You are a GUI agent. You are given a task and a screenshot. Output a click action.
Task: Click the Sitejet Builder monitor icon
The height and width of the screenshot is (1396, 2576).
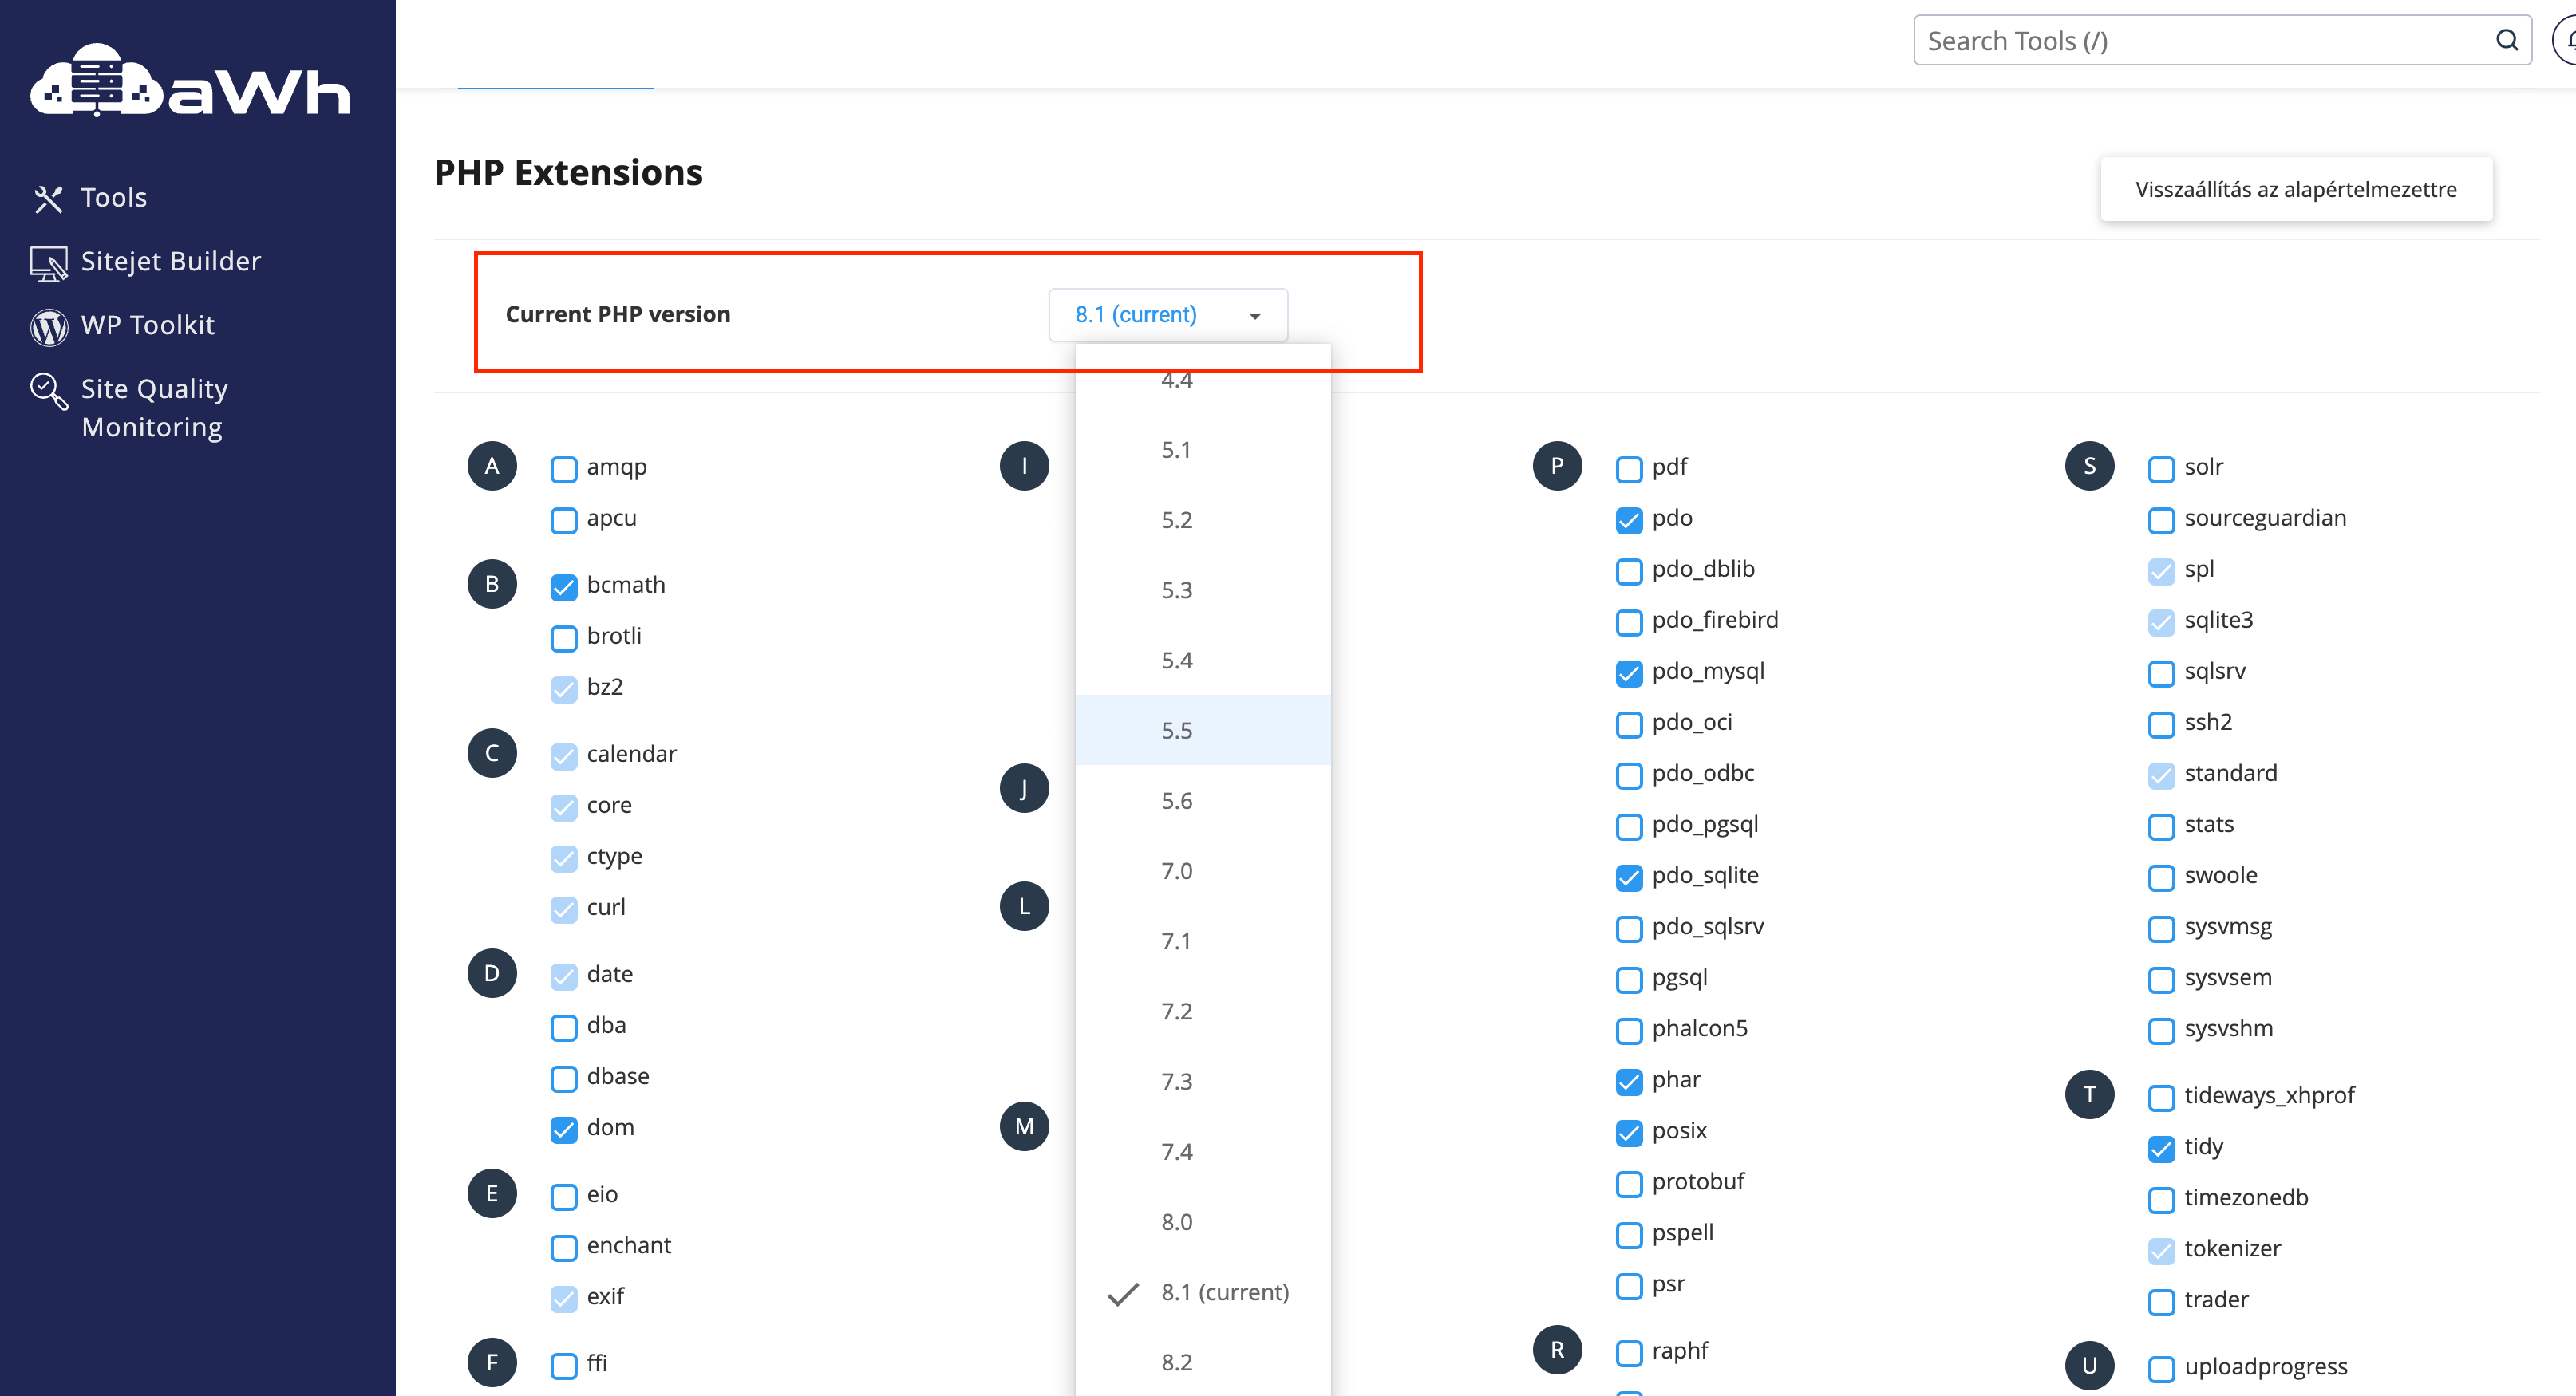click(x=48, y=262)
